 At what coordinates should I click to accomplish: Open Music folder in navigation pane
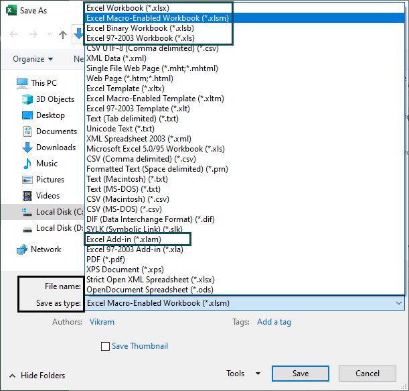pos(47,164)
